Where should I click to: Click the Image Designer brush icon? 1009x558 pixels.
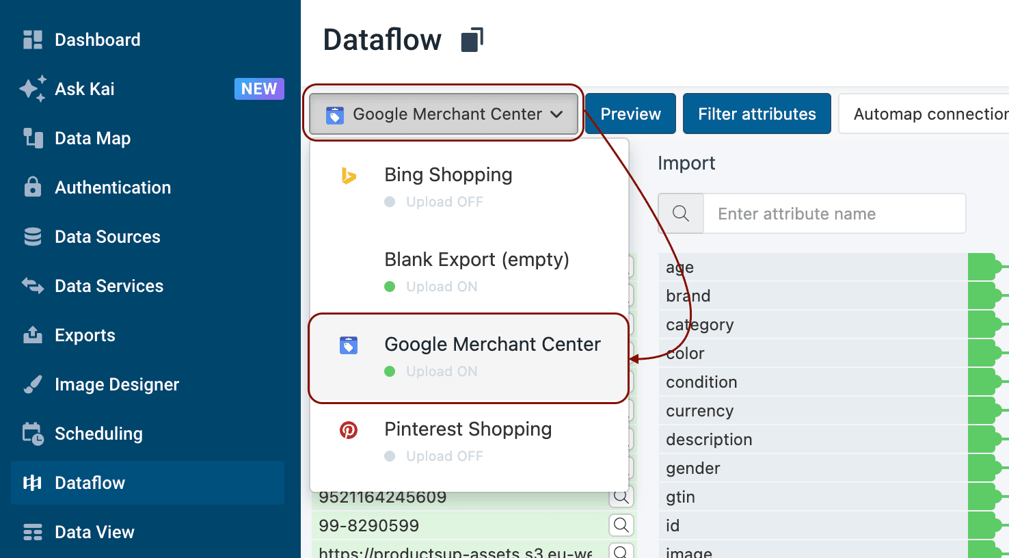pyautogui.click(x=33, y=384)
